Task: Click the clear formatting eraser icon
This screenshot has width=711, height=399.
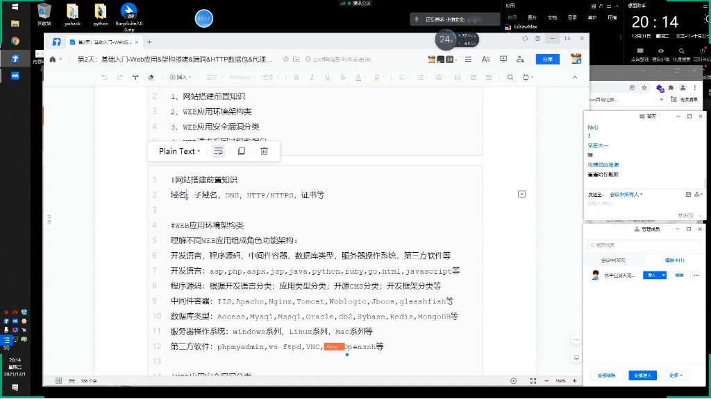Action: click(x=151, y=78)
